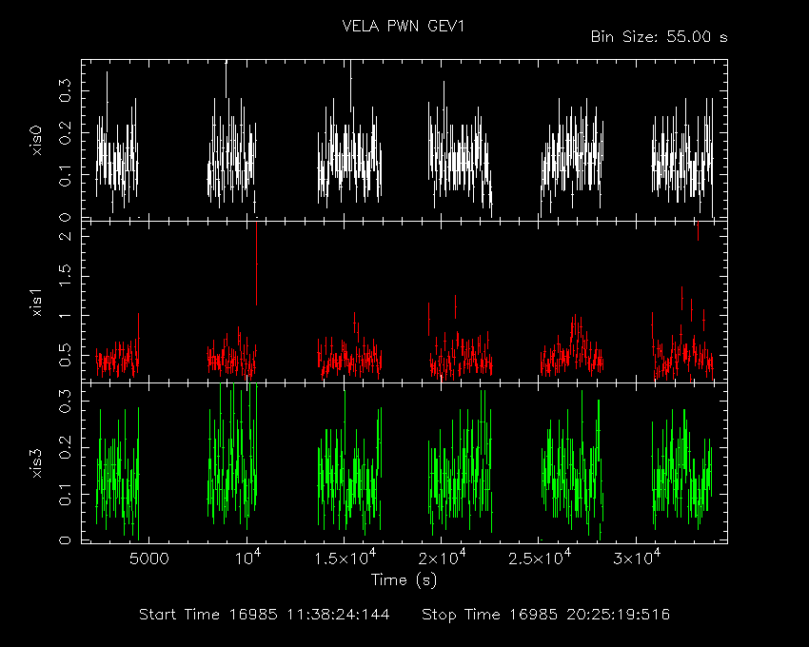Click the 5000 tick label on time axis
The width and height of the screenshot is (809, 647).
coord(149,559)
